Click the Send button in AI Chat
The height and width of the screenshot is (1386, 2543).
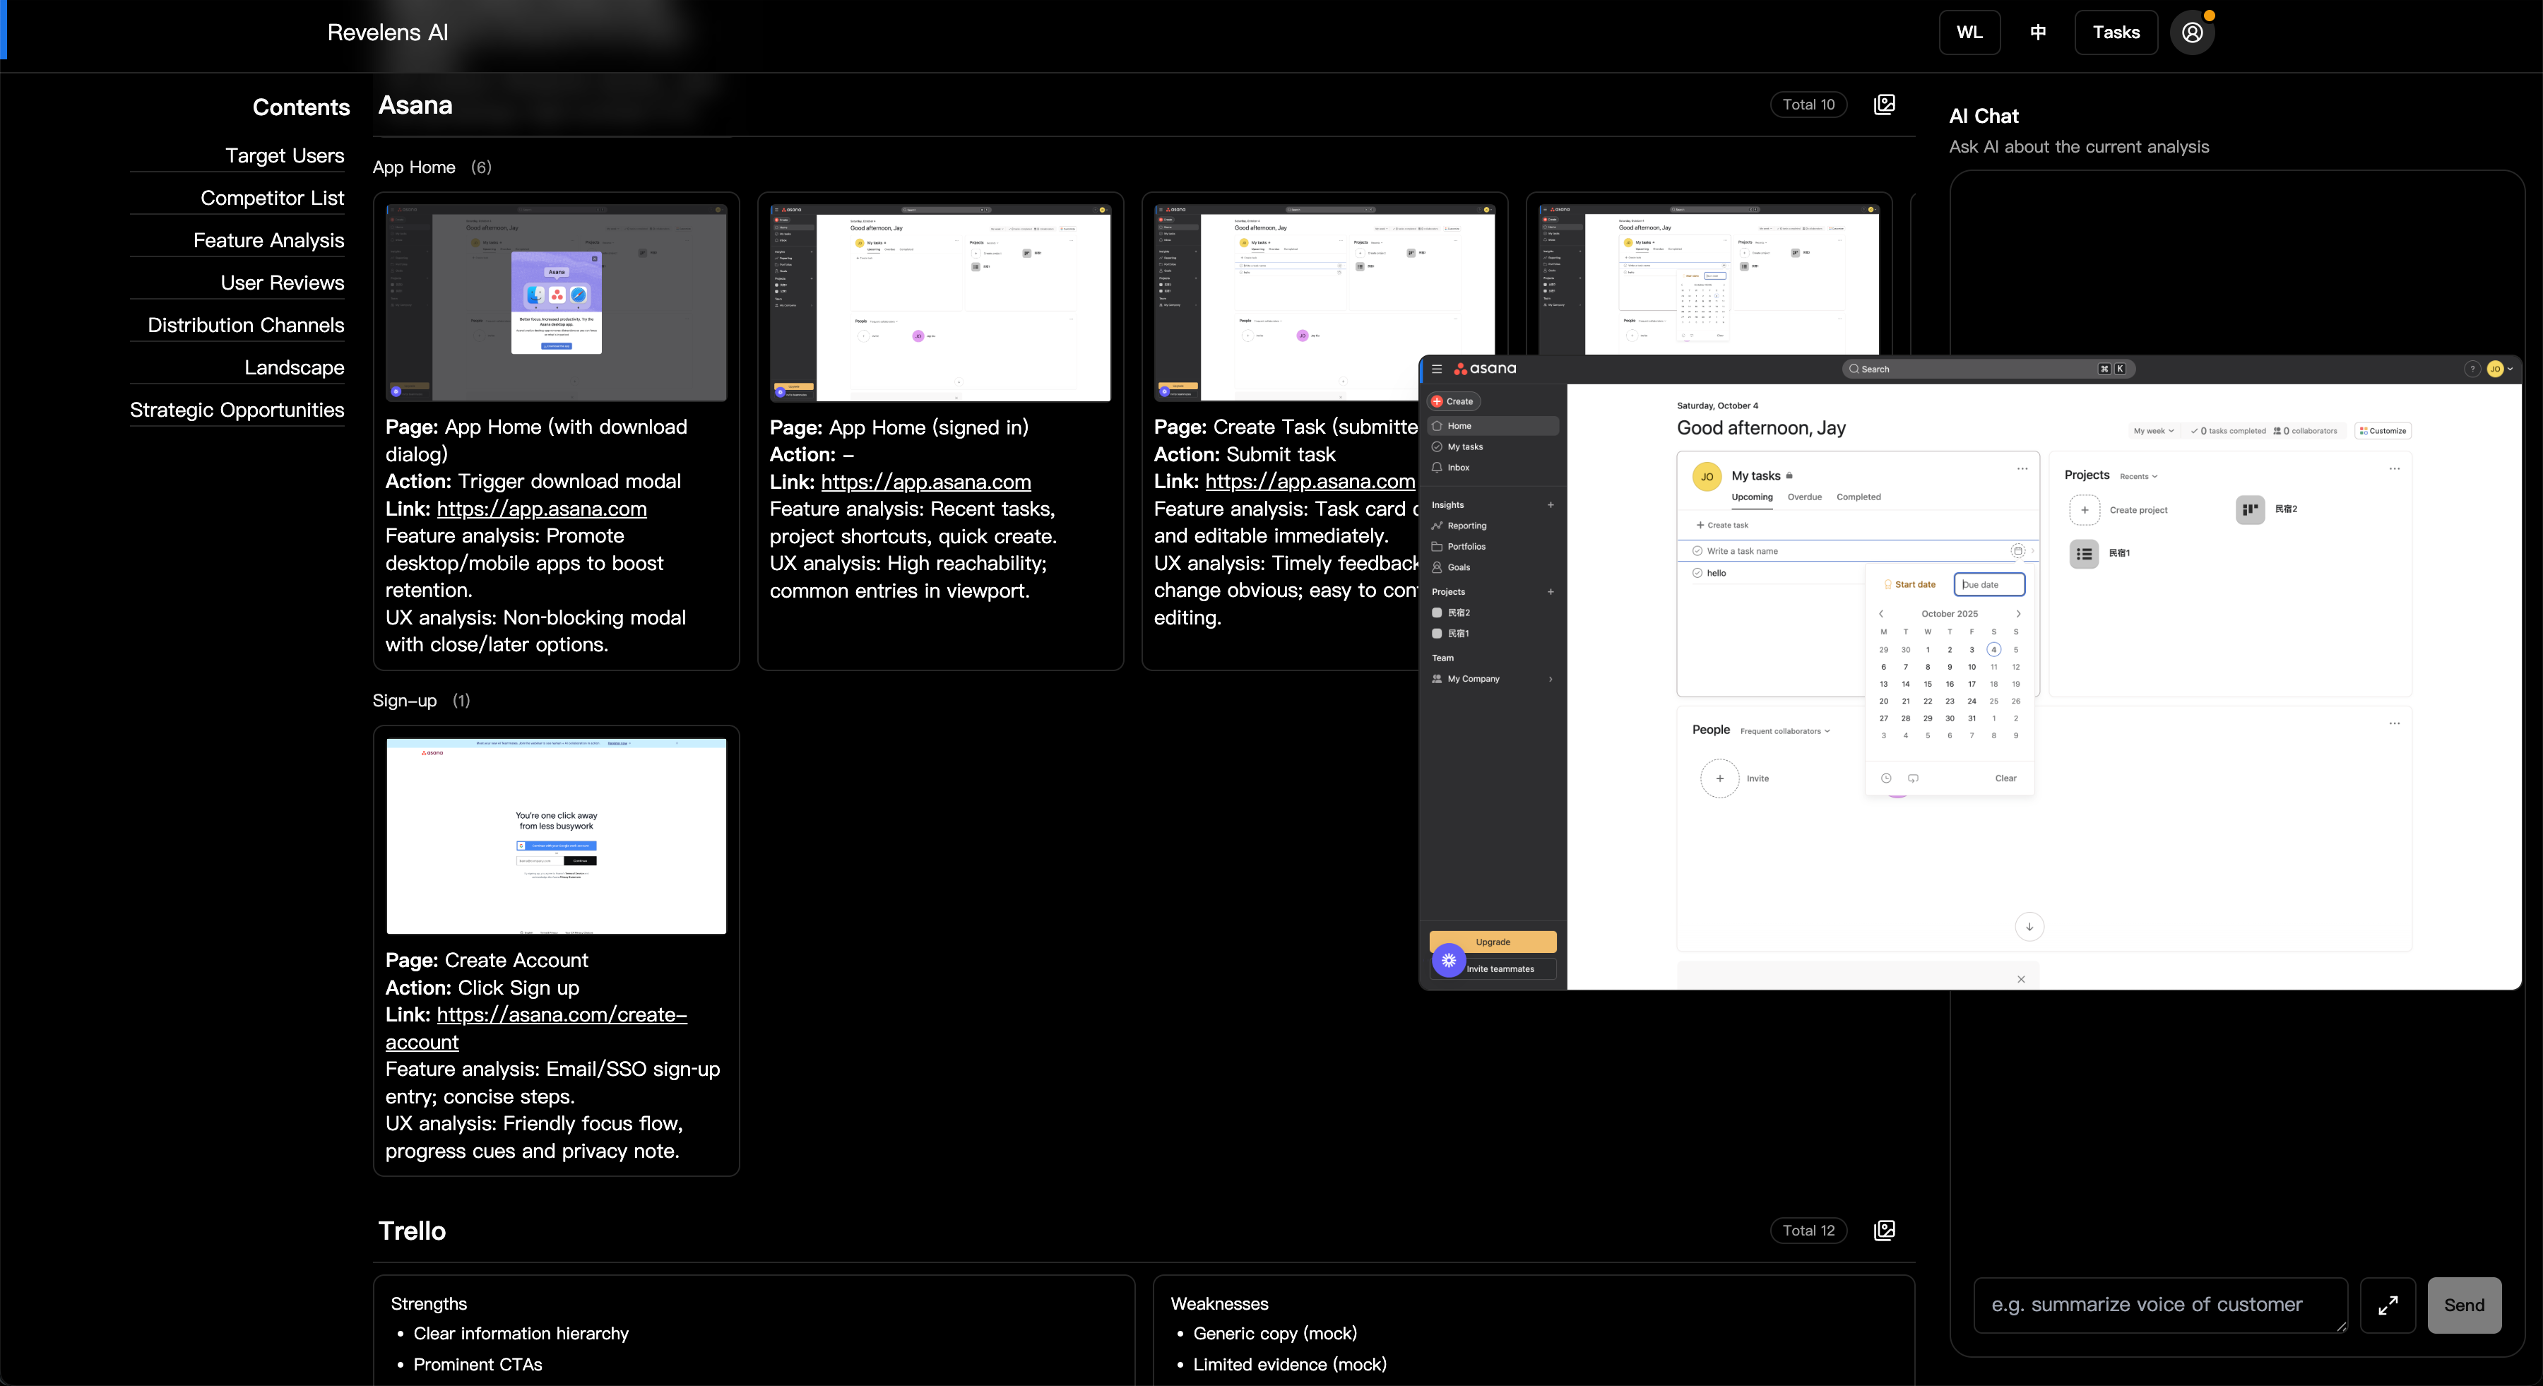tap(2464, 1305)
